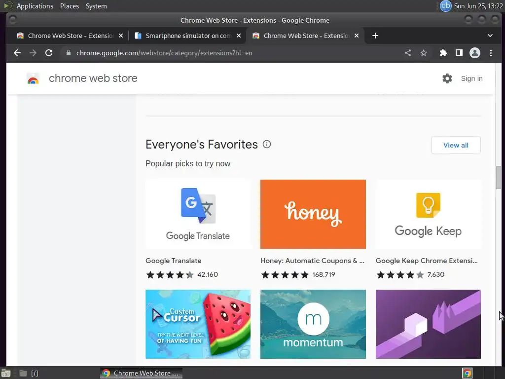Close the active Chrome Web Store tab
Viewport: 505px width, 379px height.
[x=357, y=36]
